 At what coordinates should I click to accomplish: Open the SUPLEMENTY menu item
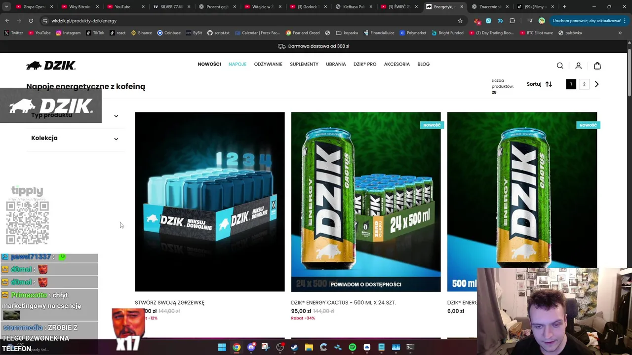pyautogui.click(x=304, y=64)
